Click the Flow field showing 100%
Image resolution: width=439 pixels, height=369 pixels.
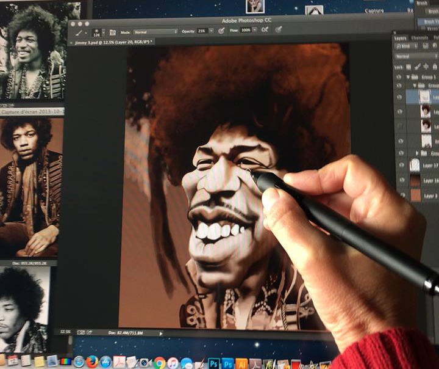point(246,30)
